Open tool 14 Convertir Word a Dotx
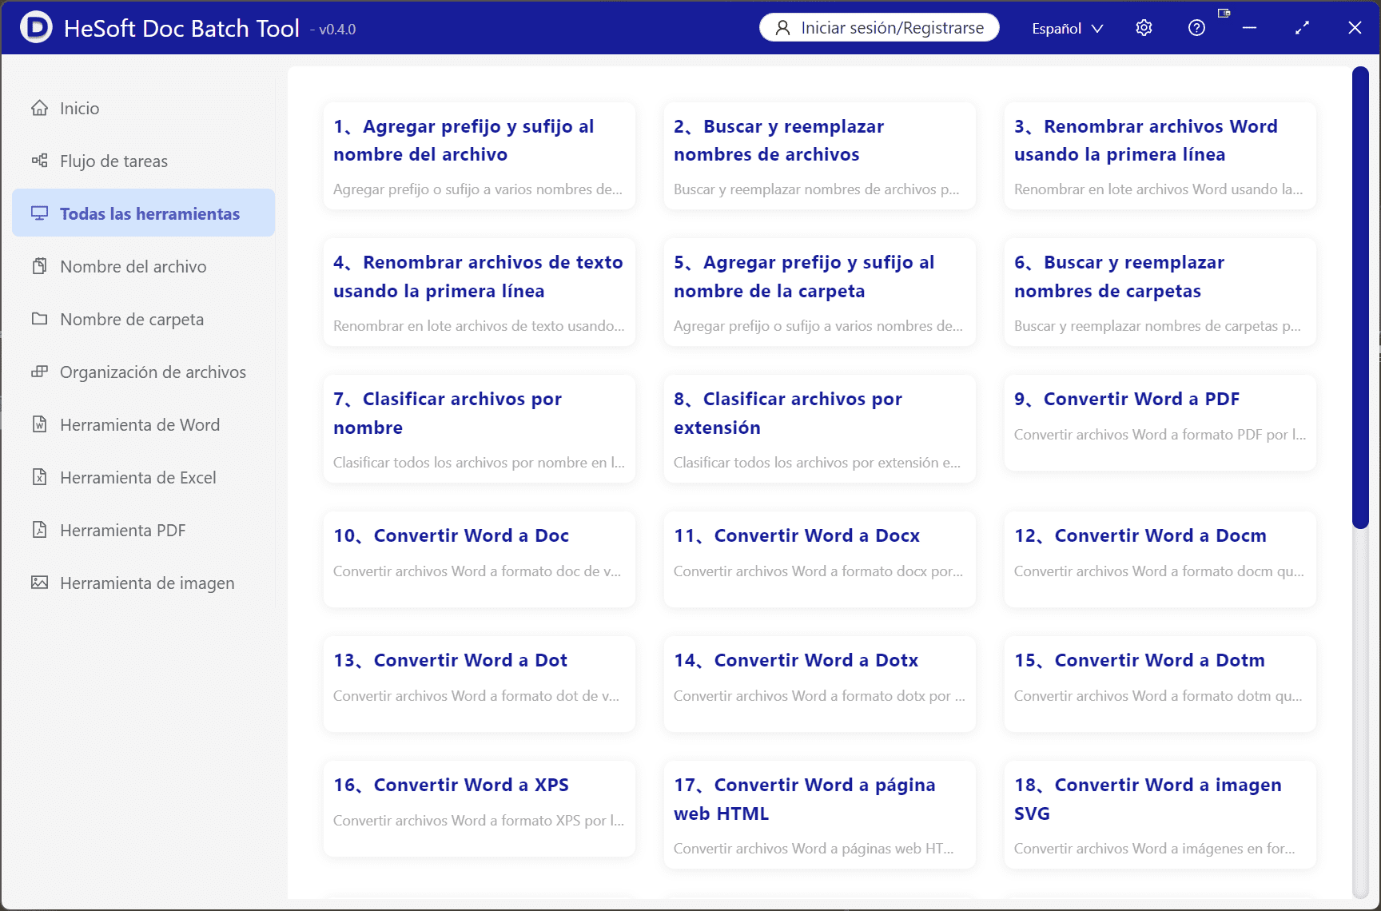The height and width of the screenshot is (911, 1381). coord(820,684)
